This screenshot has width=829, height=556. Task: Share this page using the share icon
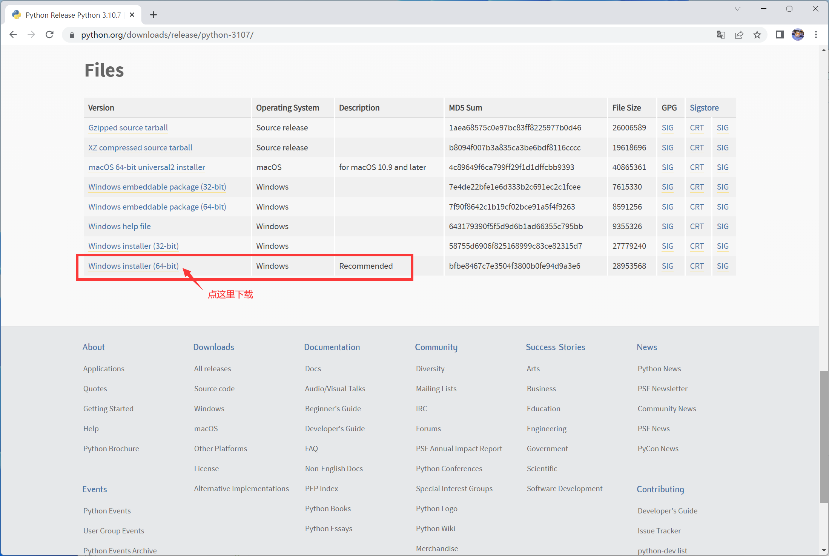point(739,35)
